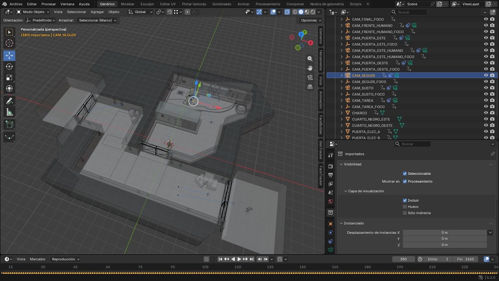Open the Render properties tab

pos(331,166)
